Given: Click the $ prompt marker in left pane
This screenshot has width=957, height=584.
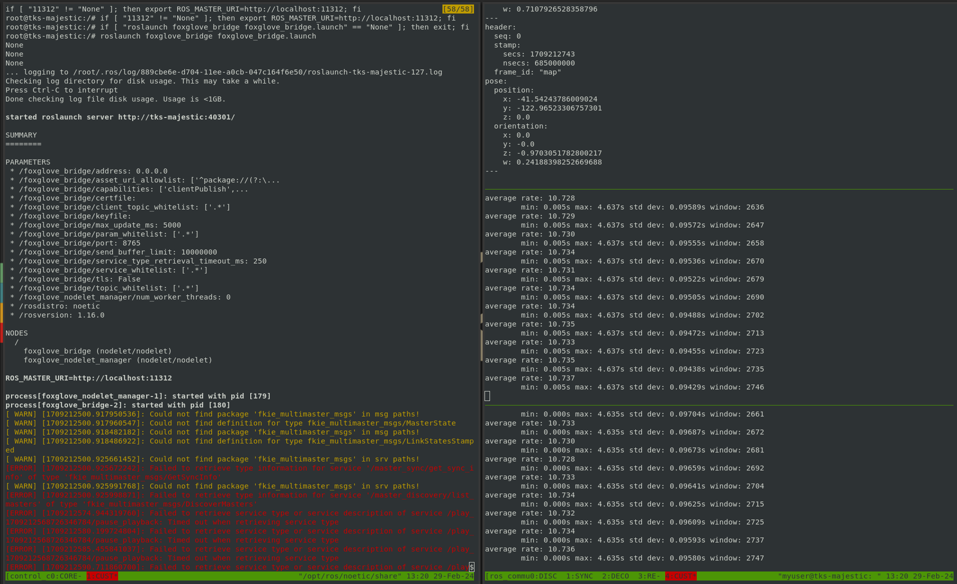Looking at the screenshot, I should (471, 567).
